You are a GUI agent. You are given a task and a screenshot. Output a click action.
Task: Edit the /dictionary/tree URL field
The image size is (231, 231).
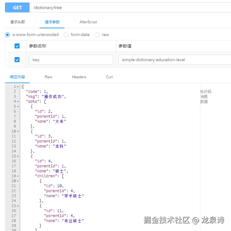click(x=130, y=7)
